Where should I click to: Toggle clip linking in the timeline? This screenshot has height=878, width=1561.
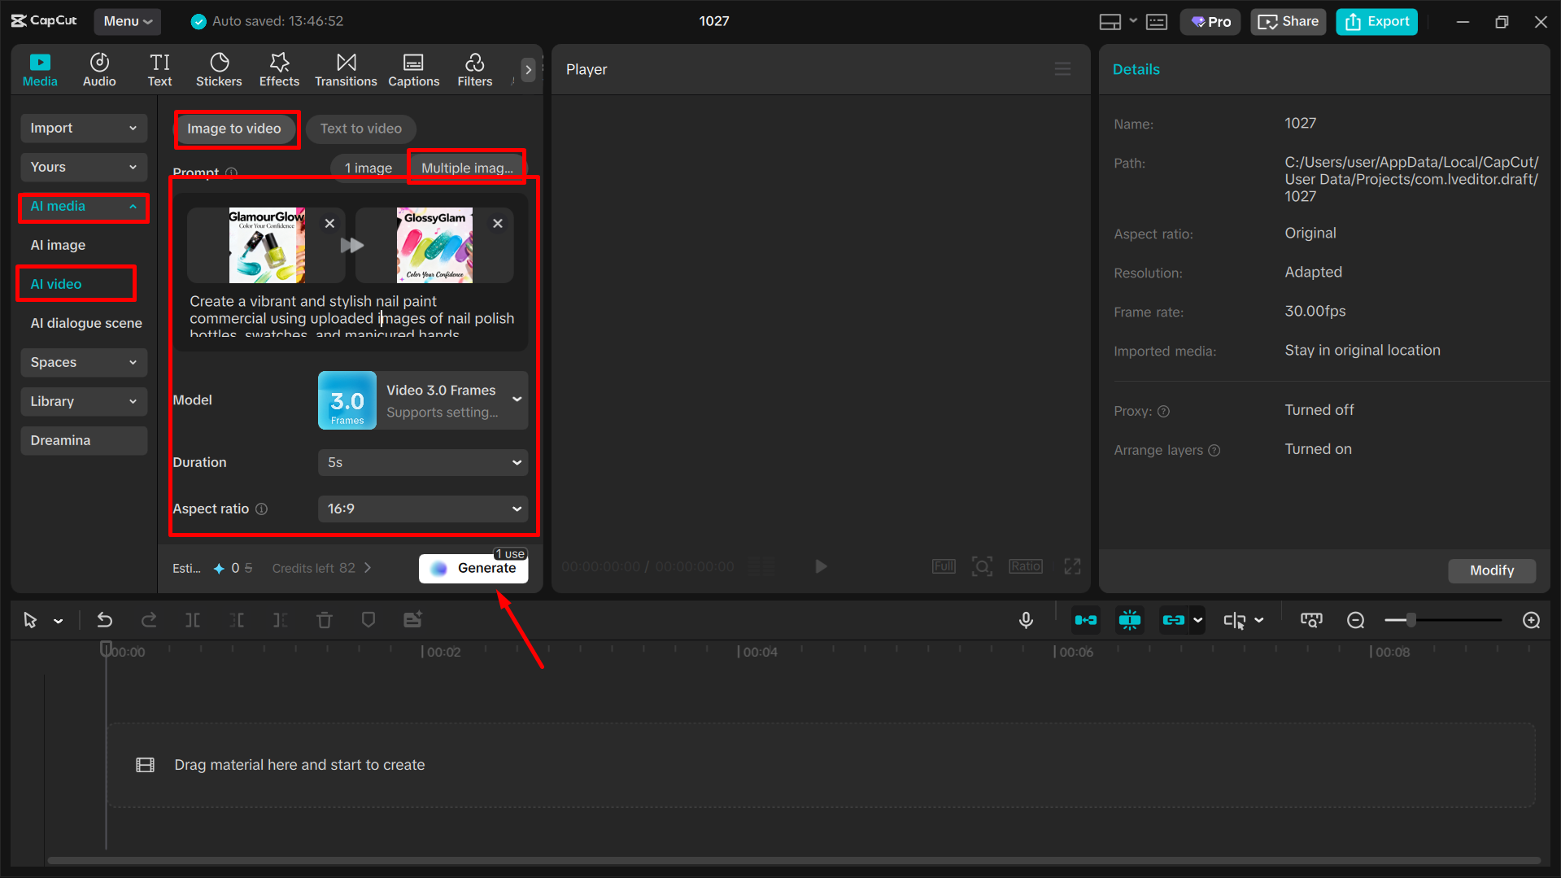(1175, 619)
